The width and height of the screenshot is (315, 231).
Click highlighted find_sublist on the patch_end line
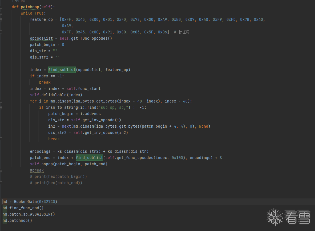(89, 158)
